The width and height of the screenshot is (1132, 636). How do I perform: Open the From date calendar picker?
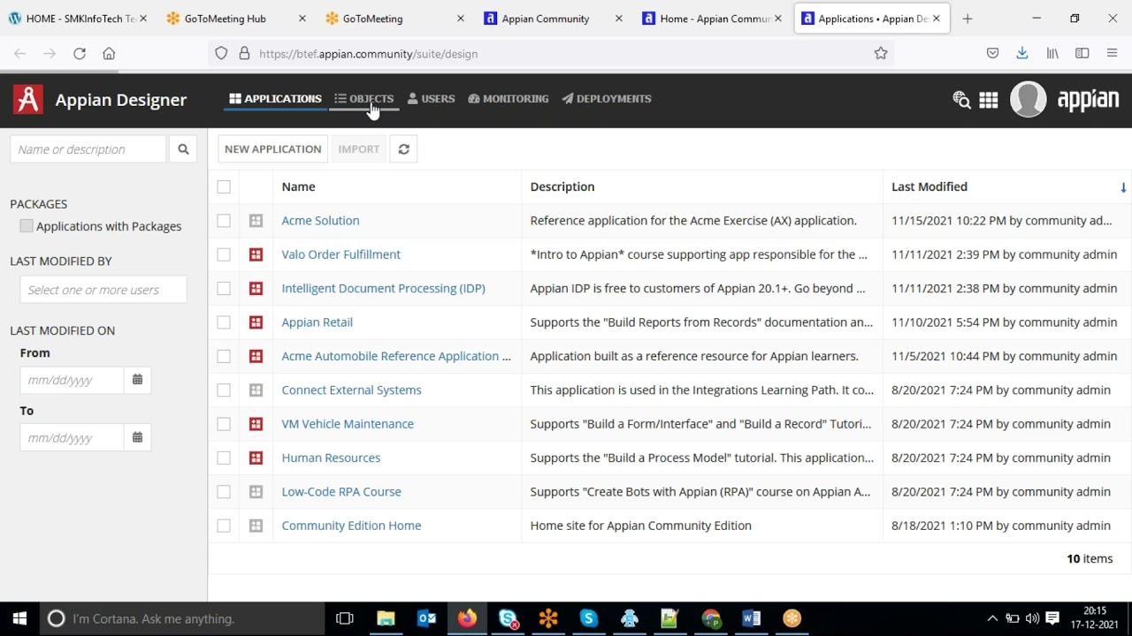pos(137,380)
